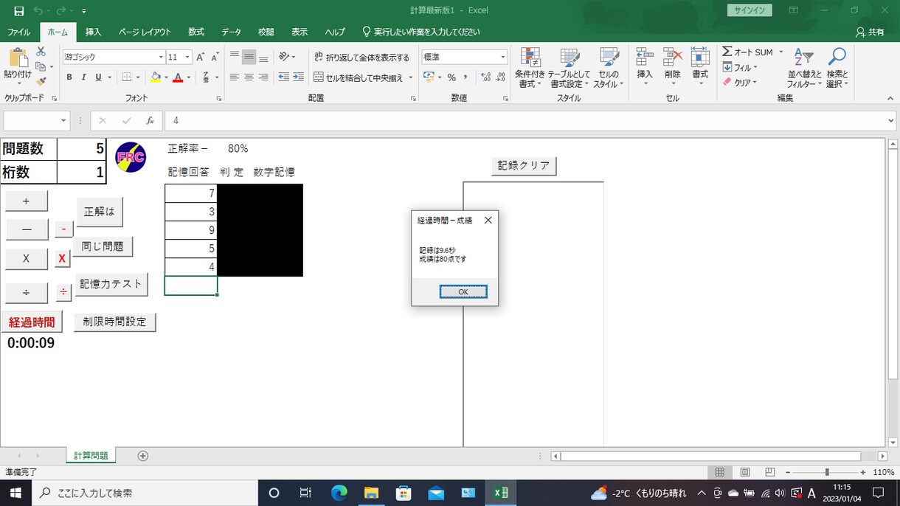Toggle Bold formatting
The image size is (900, 506).
[69, 77]
